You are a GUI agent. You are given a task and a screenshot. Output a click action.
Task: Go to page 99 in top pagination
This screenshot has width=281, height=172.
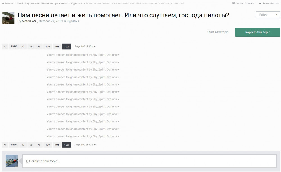pos(39,47)
